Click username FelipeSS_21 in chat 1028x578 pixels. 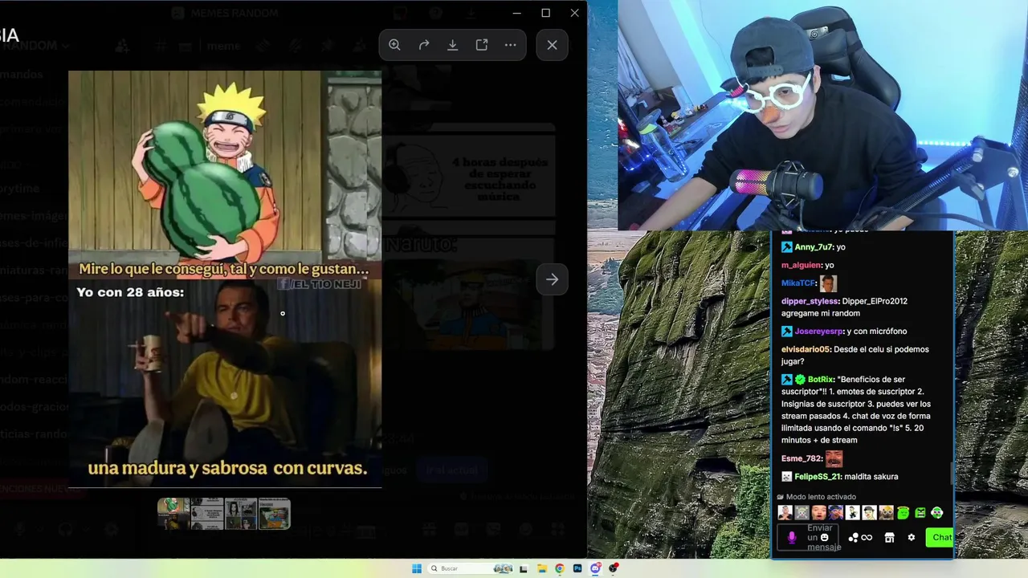click(x=817, y=477)
